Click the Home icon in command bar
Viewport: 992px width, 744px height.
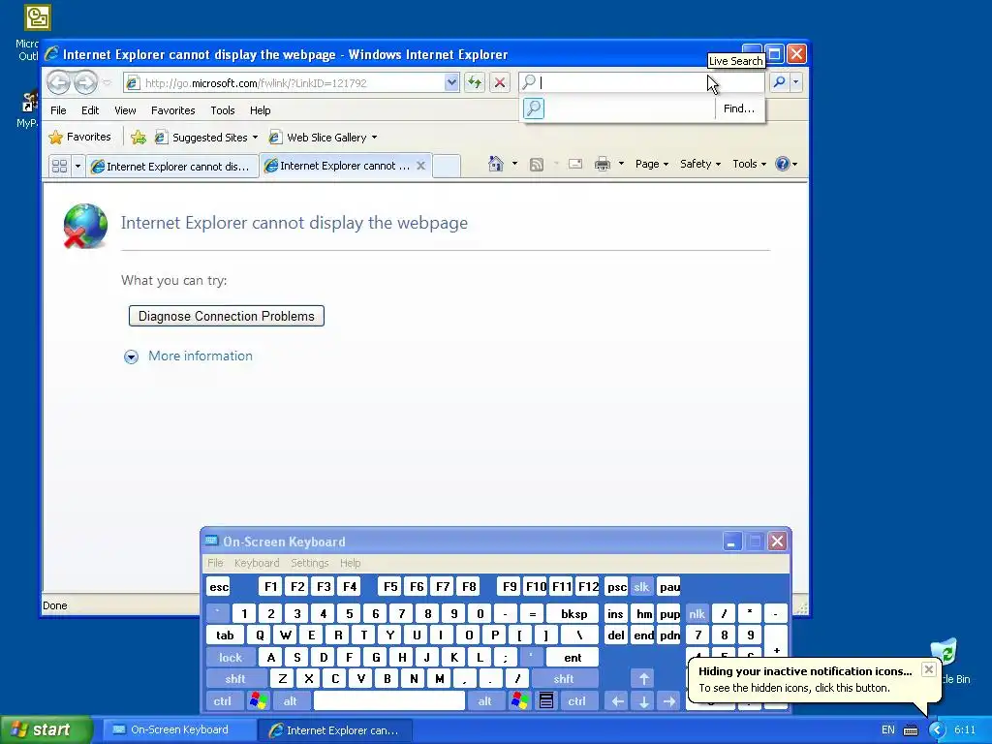pyautogui.click(x=496, y=164)
